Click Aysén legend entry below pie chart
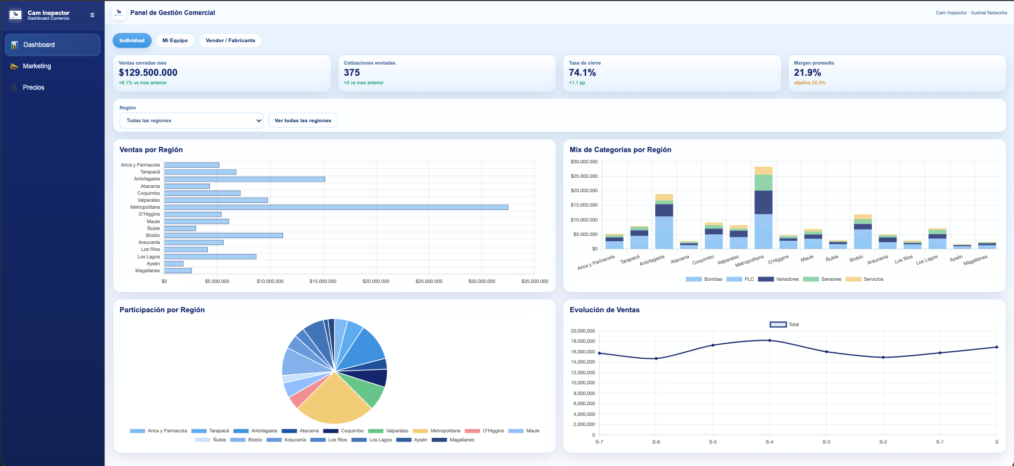The width and height of the screenshot is (1014, 466). click(412, 440)
